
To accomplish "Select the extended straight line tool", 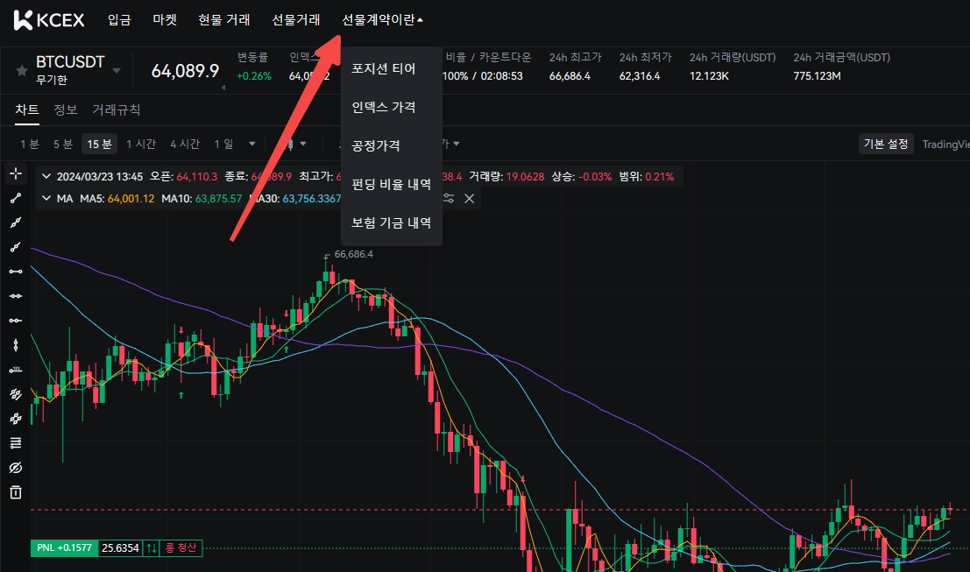I will pyautogui.click(x=16, y=222).
